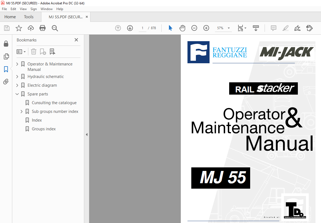Open Operator & Maintenance Manual bookmark

50,67
